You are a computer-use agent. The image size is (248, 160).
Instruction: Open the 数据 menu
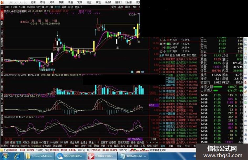pyautogui.click(x=61, y=2)
